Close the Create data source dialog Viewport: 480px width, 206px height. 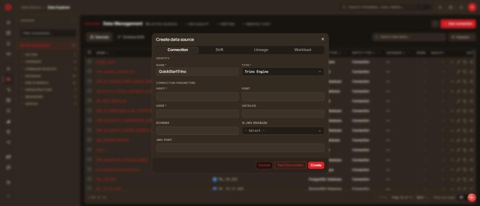coord(323,39)
